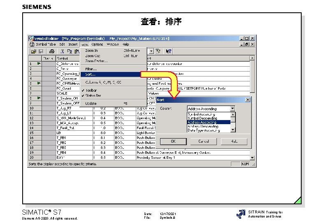This screenshot has height=222, width=321.
Task: Select Symbol Ascending in sort list
Action: click(209, 114)
